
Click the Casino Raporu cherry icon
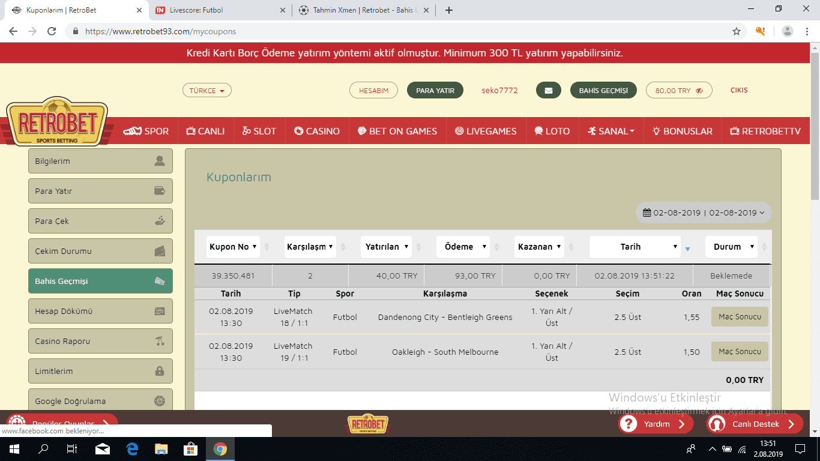159,341
